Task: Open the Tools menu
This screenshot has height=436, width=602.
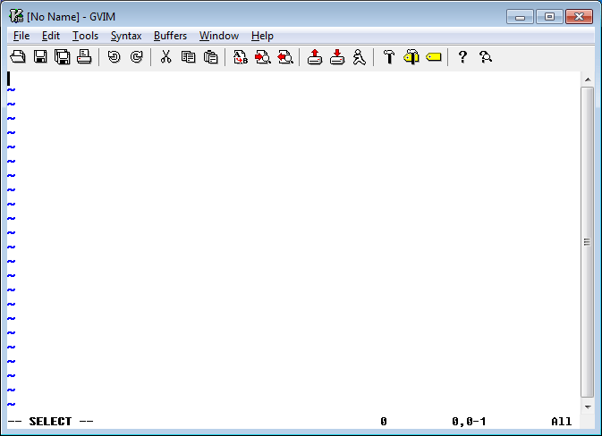Action: [85, 36]
